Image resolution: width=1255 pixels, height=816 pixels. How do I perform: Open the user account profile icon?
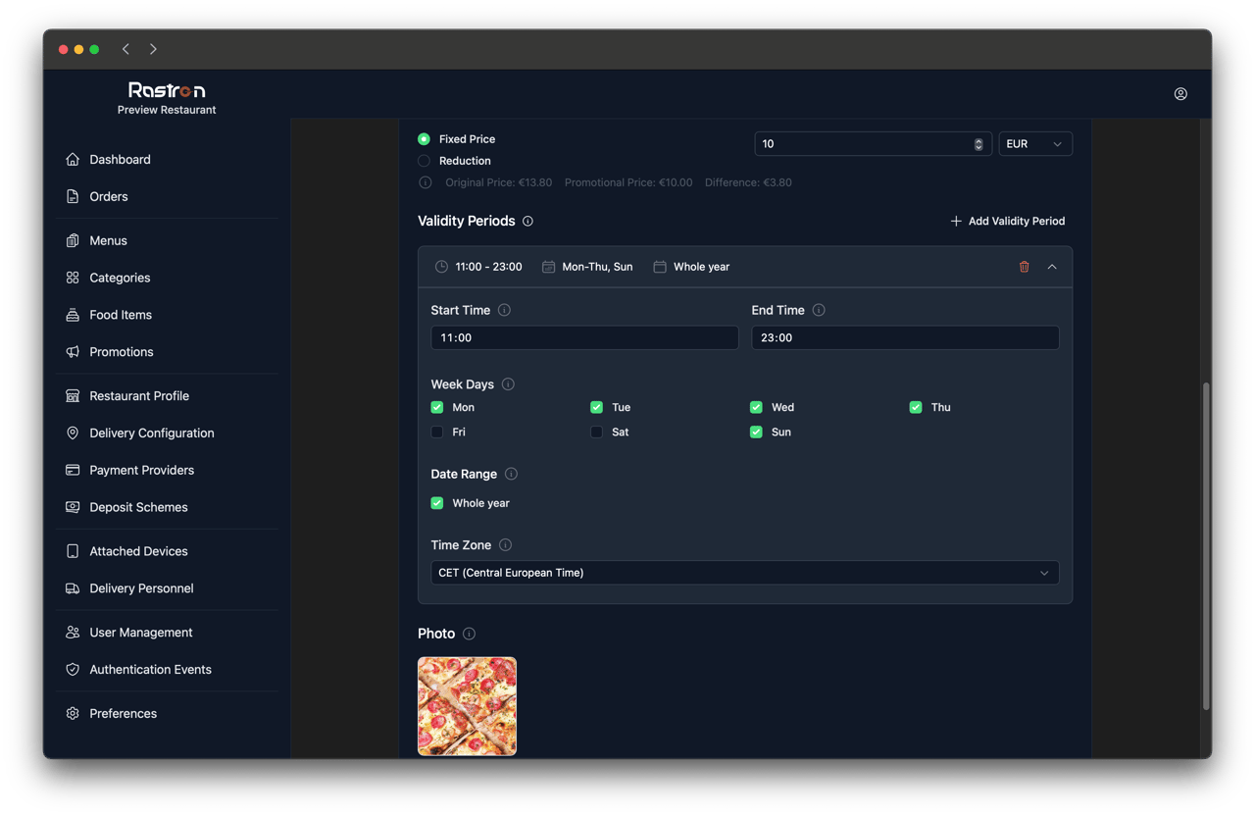coord(1180,94)
